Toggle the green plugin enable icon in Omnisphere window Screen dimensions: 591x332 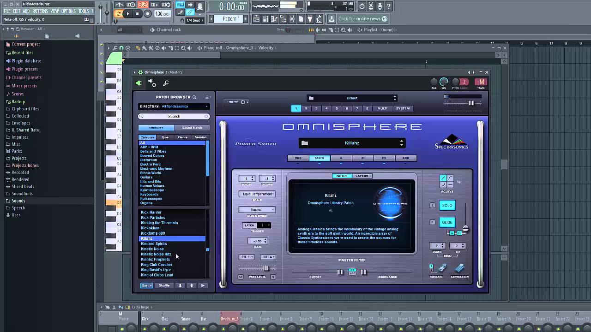click(139, 83)
